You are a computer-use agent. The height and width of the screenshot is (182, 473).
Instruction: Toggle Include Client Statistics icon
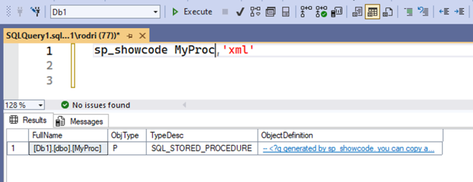coord(337,12)
